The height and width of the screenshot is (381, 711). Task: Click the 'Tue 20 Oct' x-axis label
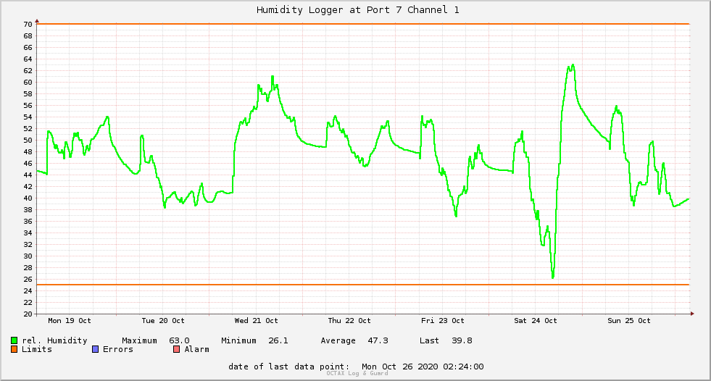point(163,320)
